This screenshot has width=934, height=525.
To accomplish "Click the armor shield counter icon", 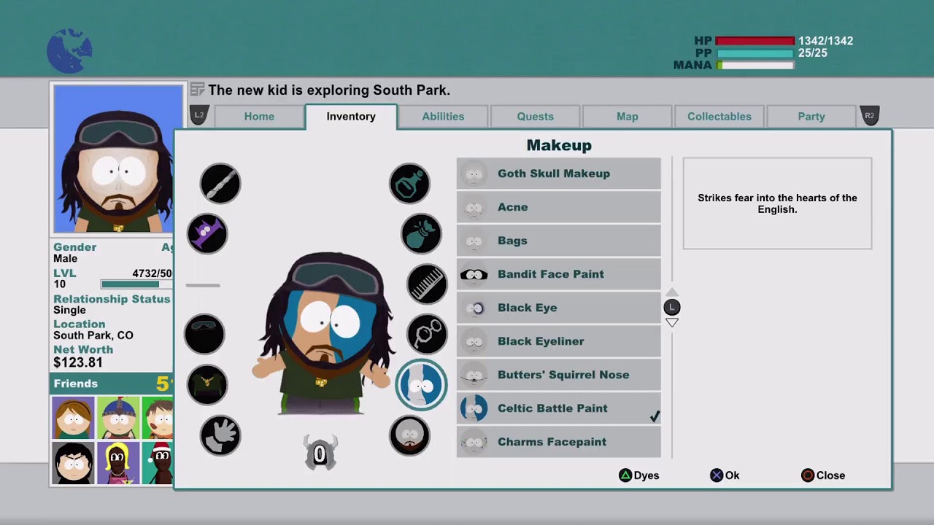I will [320, 454].
